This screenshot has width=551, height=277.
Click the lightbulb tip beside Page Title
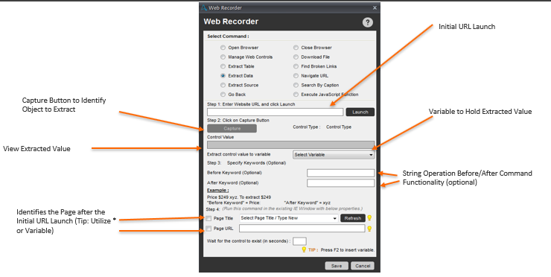tap(369, 218)
